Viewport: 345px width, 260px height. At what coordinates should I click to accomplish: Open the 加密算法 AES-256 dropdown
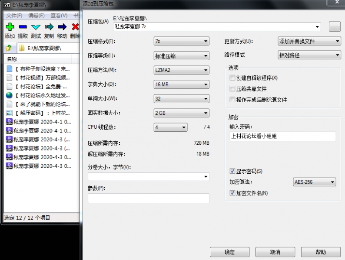[315, 182]
